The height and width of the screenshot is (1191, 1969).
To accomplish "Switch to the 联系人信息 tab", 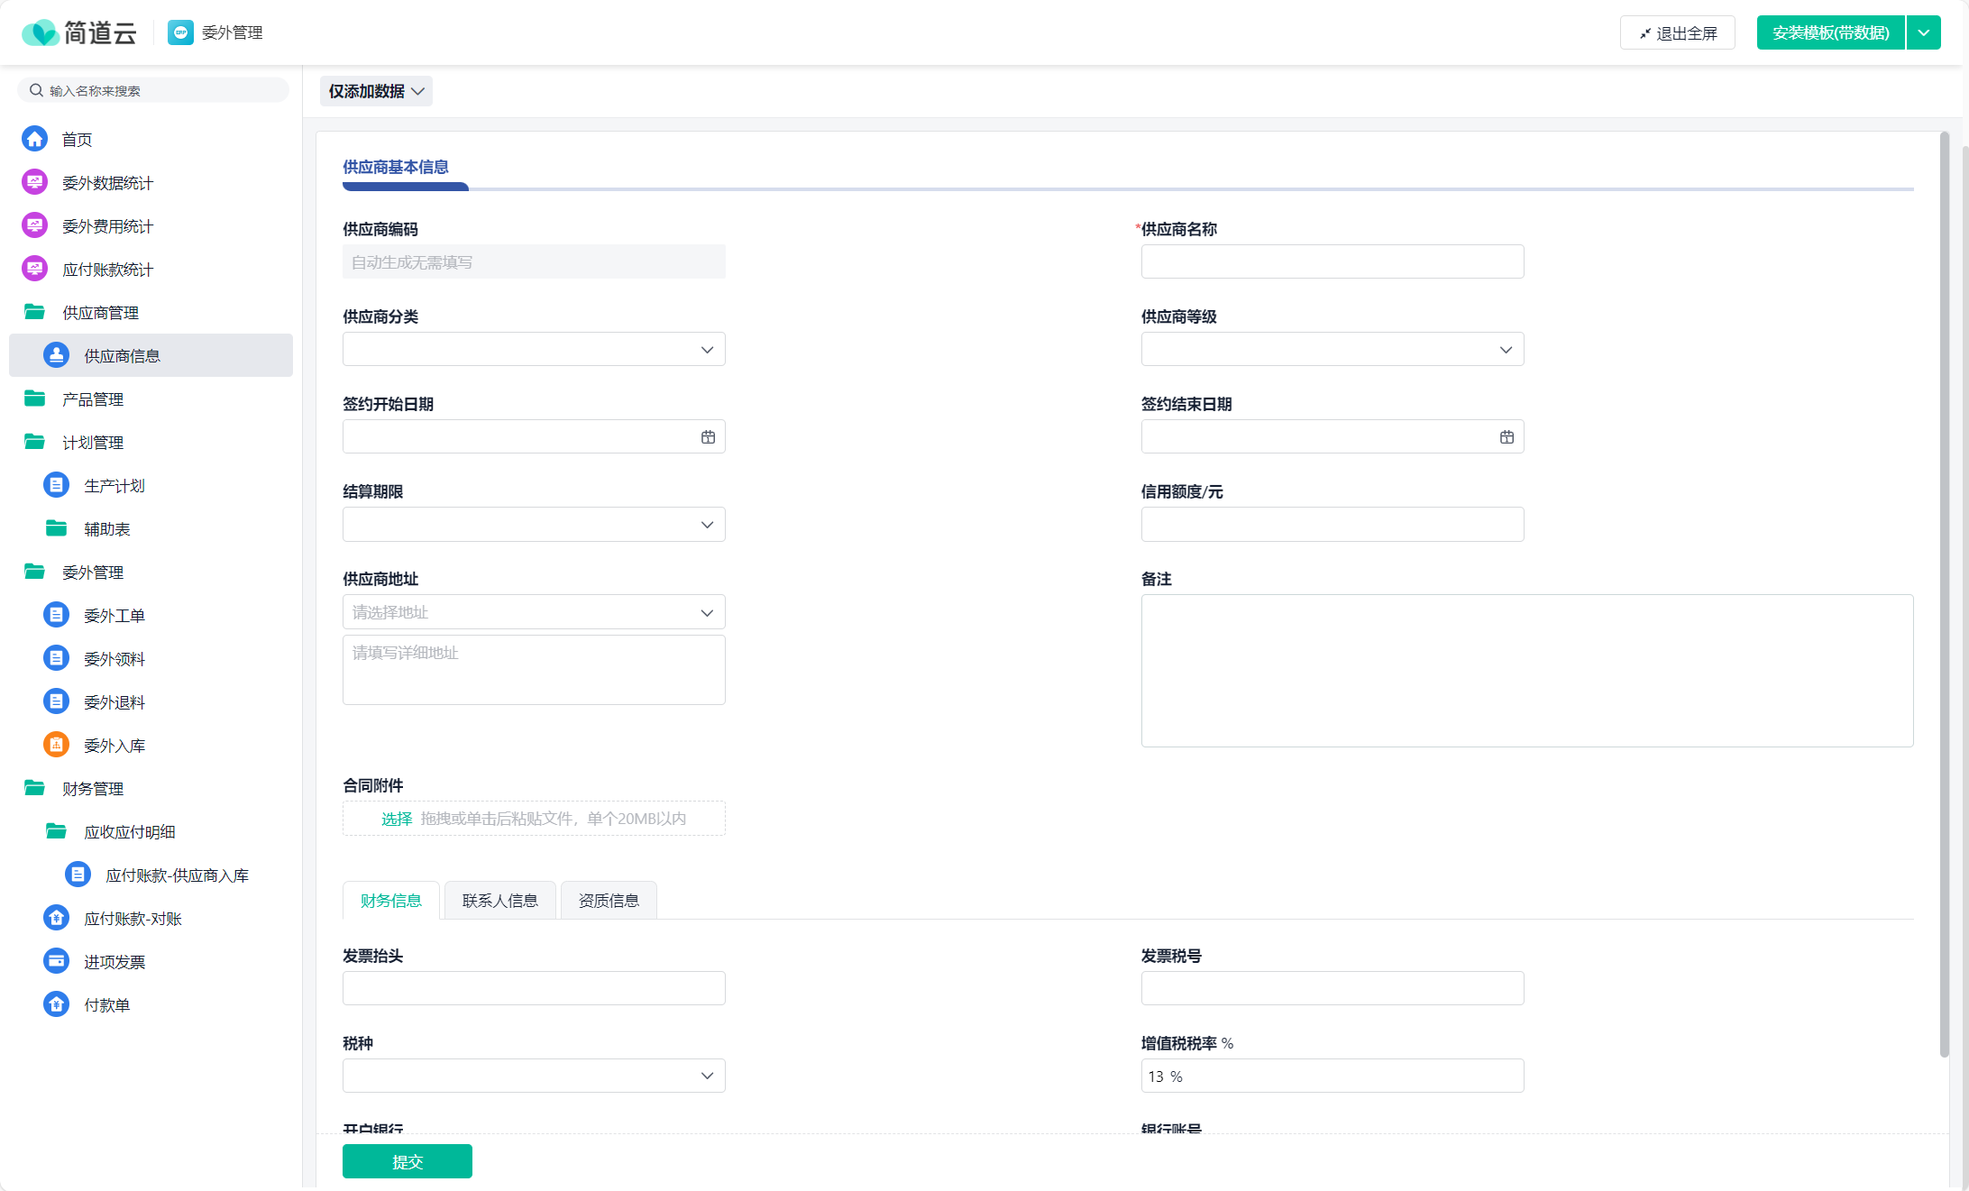I will tap(499, 901).
